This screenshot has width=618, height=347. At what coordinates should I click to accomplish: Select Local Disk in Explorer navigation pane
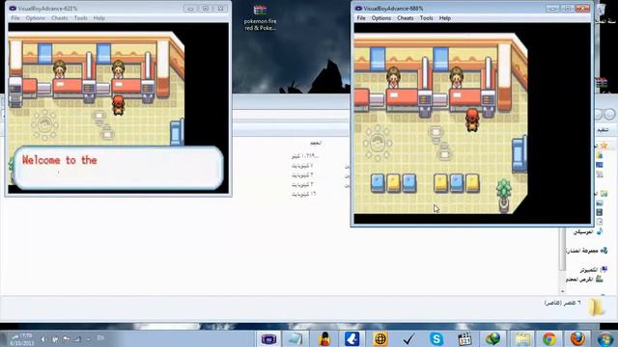point(584,280)
